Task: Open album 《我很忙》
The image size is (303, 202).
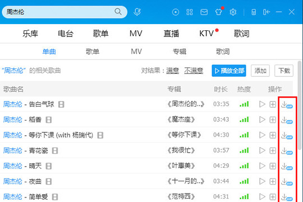Action: (181, 150)
